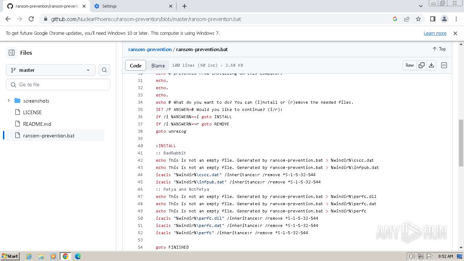Click browser Back arrow
This screenshot has height=261, width=464.
(8, 19)
